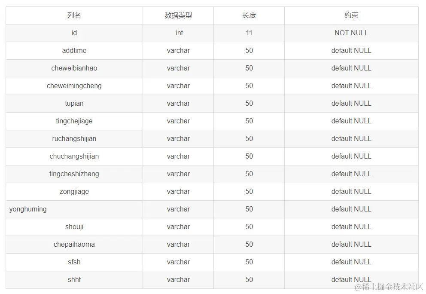Click the zongjiage cell
This screenshot has width=426, height=294.
point(74,192)
